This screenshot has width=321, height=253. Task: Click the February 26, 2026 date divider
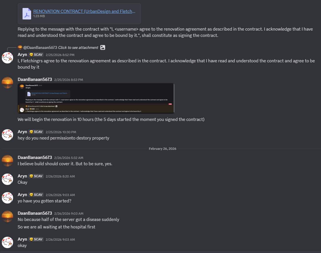coord(162,149)
